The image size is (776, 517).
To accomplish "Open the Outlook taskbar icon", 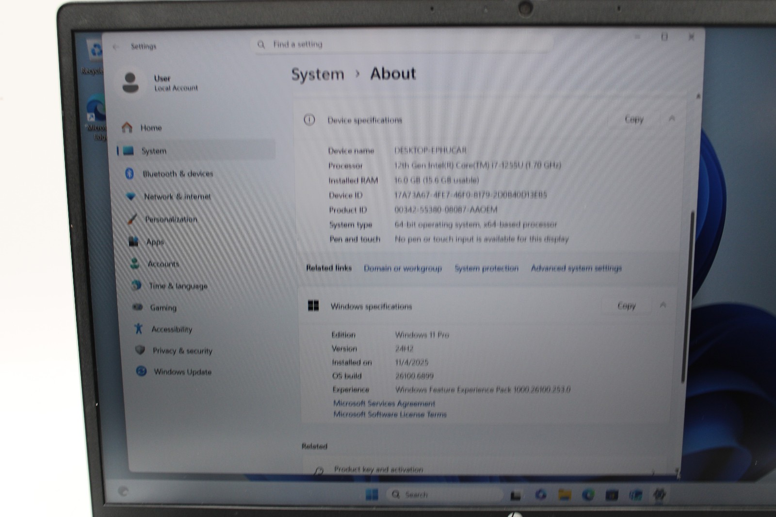I will coord(635,495).
